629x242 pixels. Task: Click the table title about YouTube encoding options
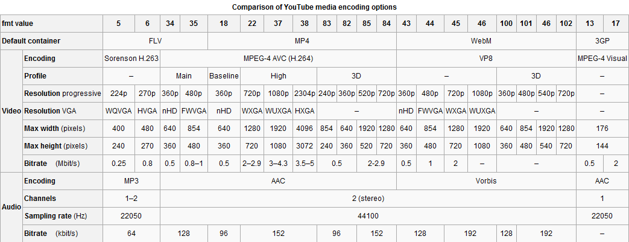point(314,7)
